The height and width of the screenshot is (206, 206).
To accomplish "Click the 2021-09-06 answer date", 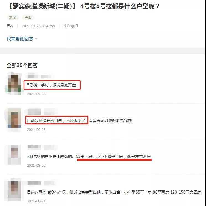I will pyautogui.click(x=36, y=94).
